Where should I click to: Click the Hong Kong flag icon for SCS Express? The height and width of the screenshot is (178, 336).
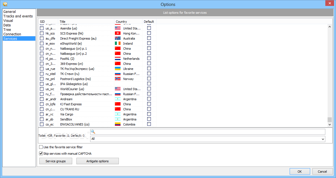click(x=118, y=33)
